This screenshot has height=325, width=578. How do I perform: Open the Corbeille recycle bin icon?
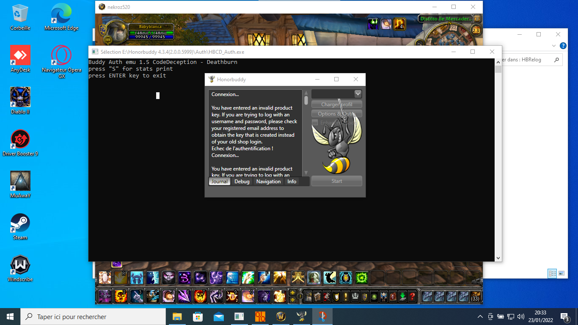coord(20,17)
